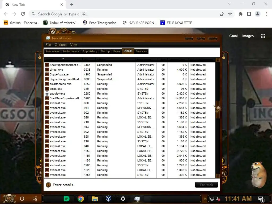Expand the Chrome tab search chevron

click(x=229, y=4)
